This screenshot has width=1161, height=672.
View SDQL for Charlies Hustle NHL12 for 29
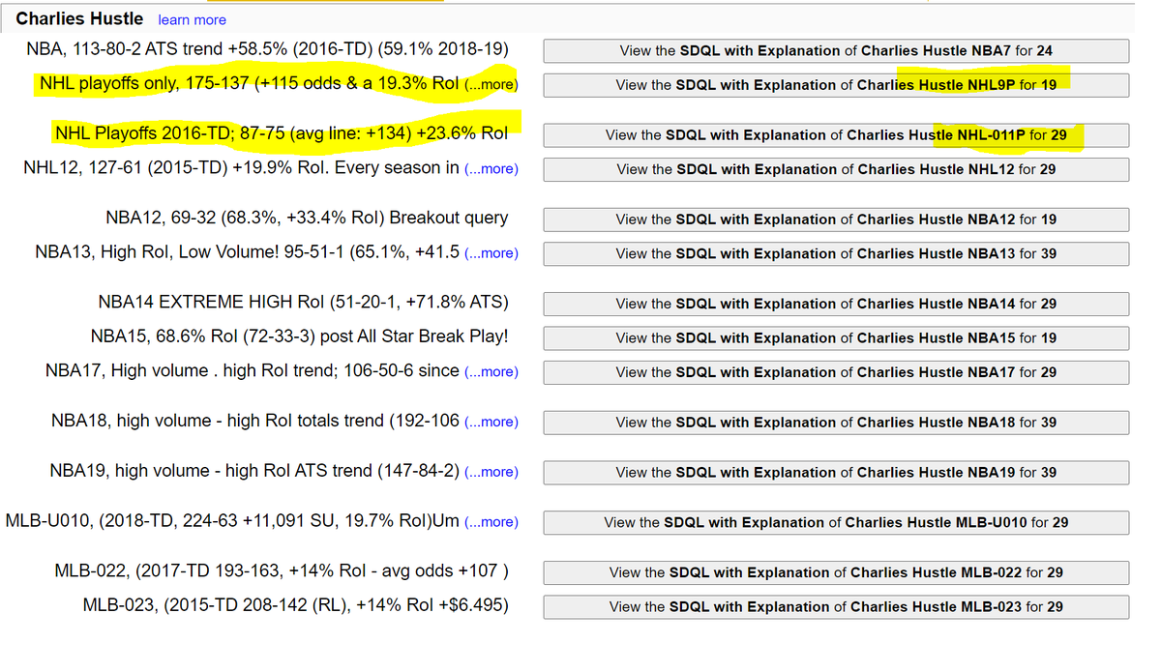836,169
